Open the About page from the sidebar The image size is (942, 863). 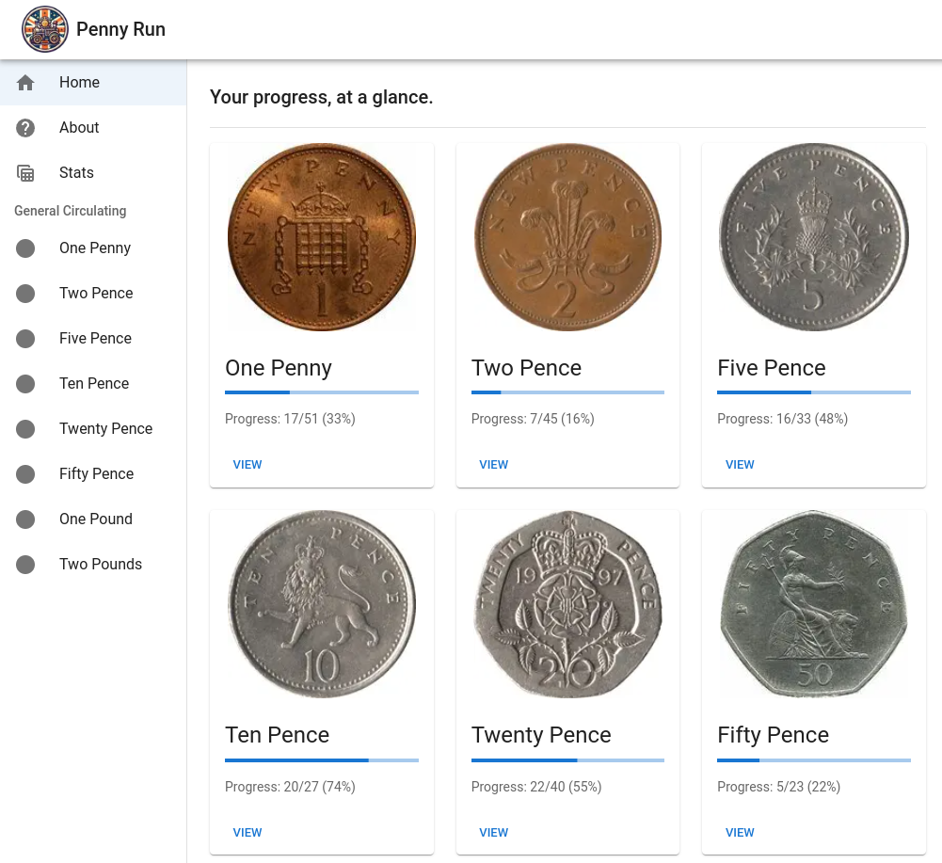pyautogui.click(x=79, y=127)
